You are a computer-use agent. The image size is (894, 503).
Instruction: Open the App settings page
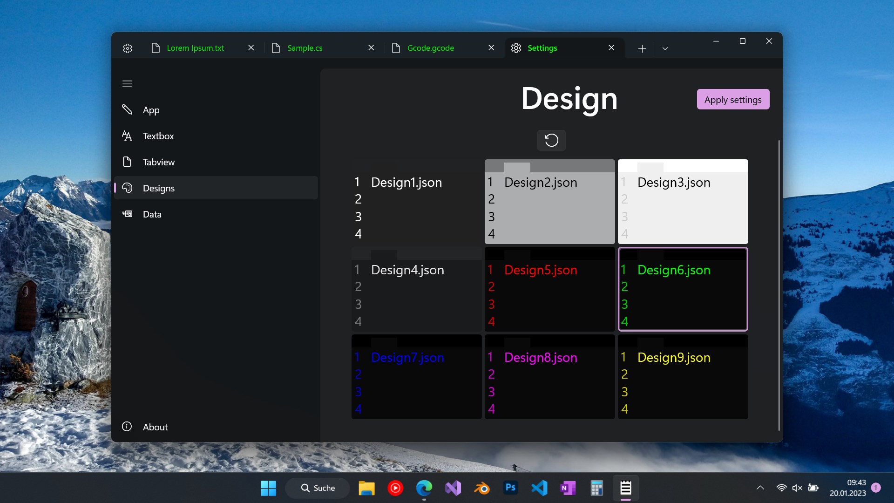pos(151,110)
